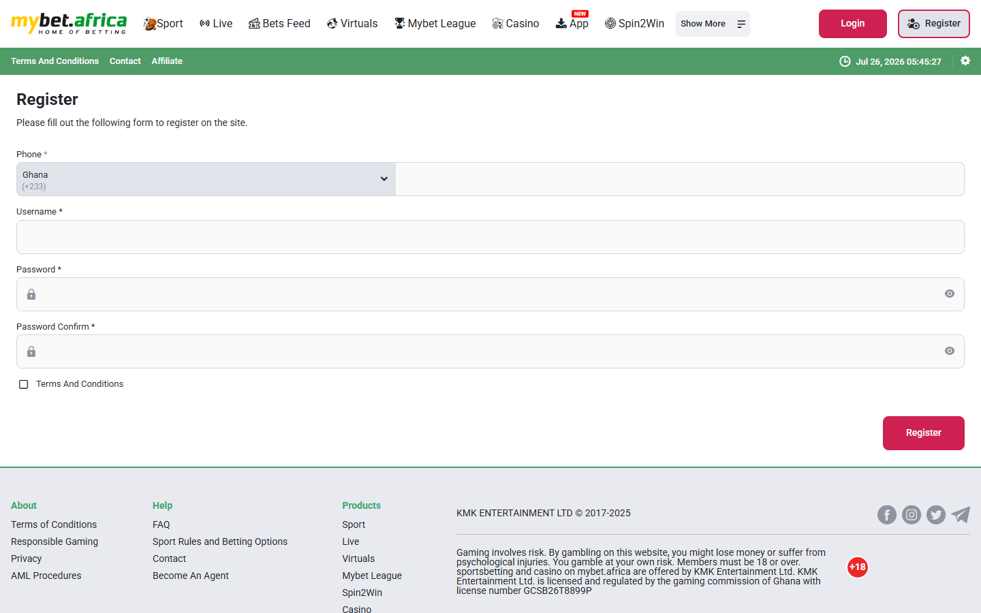Open the Twitter social icon
The width and height of the screenshot is (981, 613).
point(936,515)
